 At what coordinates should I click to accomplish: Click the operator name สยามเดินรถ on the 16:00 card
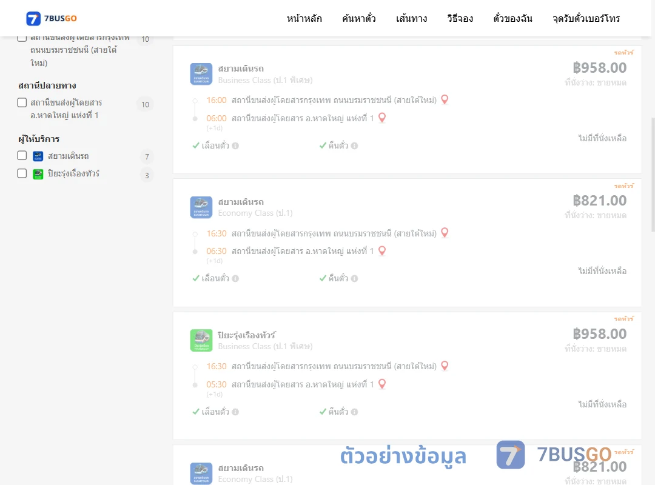(241, 69)
